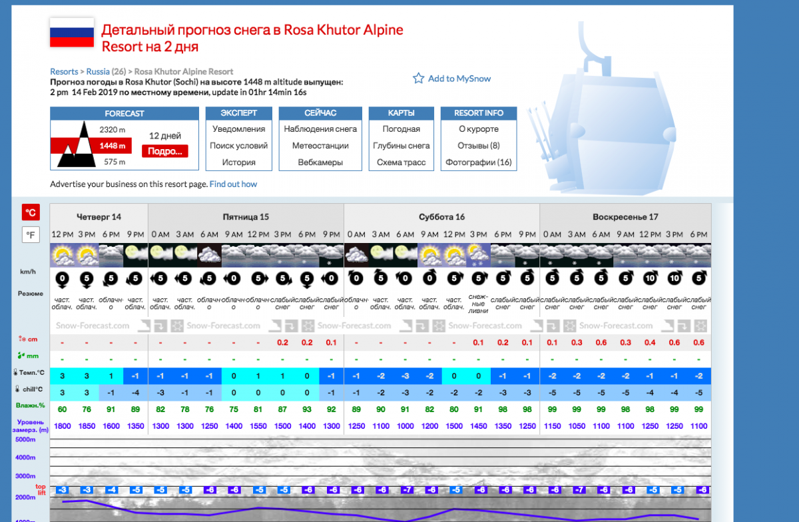This screenshot has width=799, height=522.
Task: Open the Отзывы (8) link
Action: [479, 146]
